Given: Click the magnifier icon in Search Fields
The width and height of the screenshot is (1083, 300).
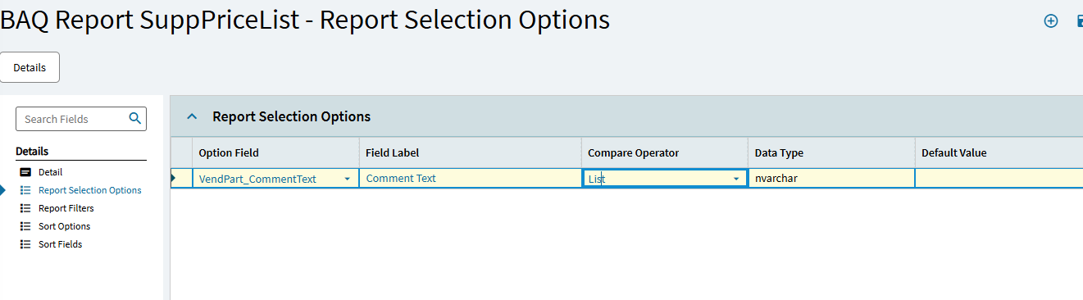Looking at the screenshot, I should (135, 119).
